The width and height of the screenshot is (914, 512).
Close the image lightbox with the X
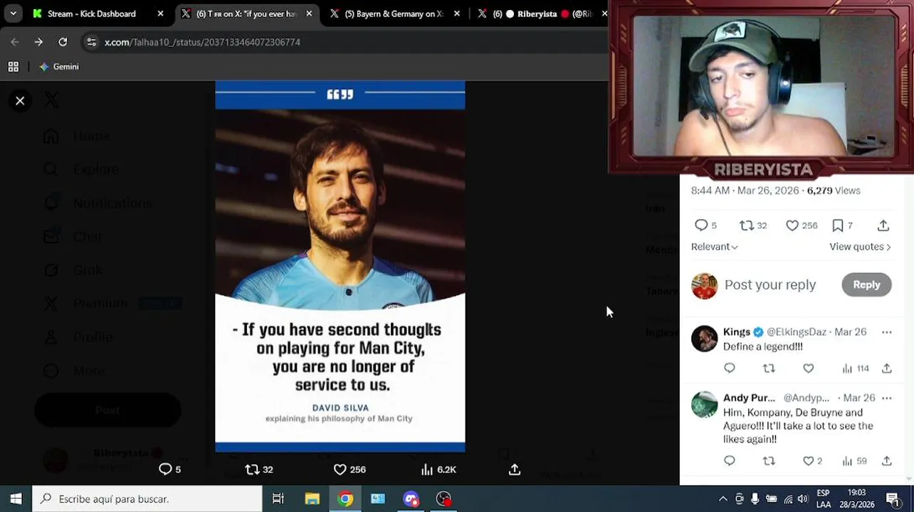coord(20,101)
